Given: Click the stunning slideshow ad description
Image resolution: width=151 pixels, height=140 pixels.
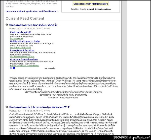Looking at the screenshot, I should pos(32,62).
